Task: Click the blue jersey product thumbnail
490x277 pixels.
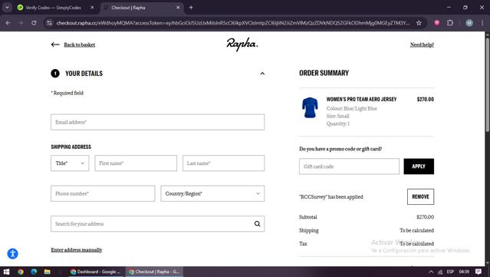Action: point(310,107)
